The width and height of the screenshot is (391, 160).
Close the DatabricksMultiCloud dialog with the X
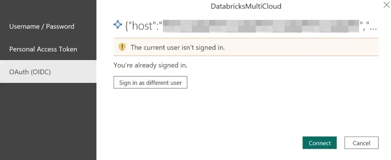point(386,5)
